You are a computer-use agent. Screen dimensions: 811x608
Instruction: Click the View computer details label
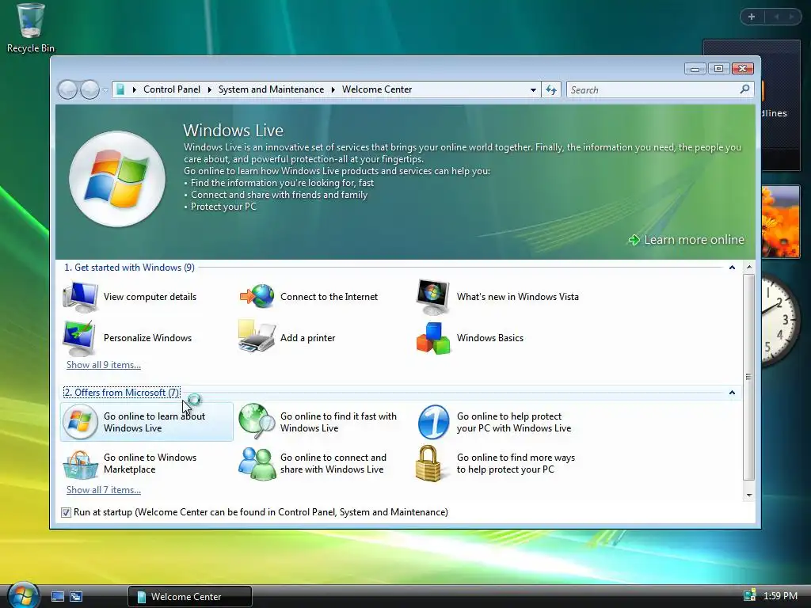pyautogui.click(x=150, y=297)
